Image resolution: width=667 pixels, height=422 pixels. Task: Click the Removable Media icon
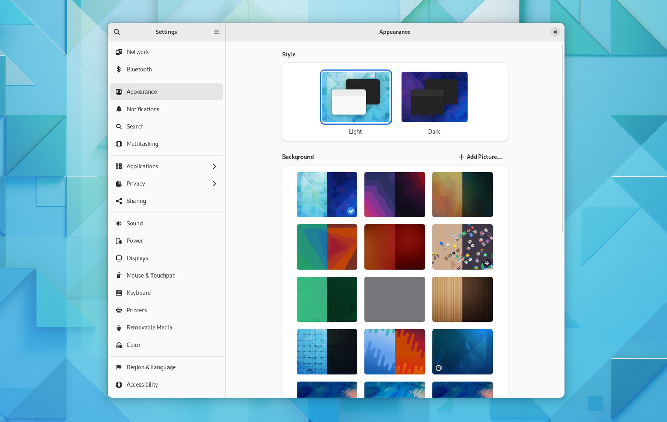click(x=119, y=328)
